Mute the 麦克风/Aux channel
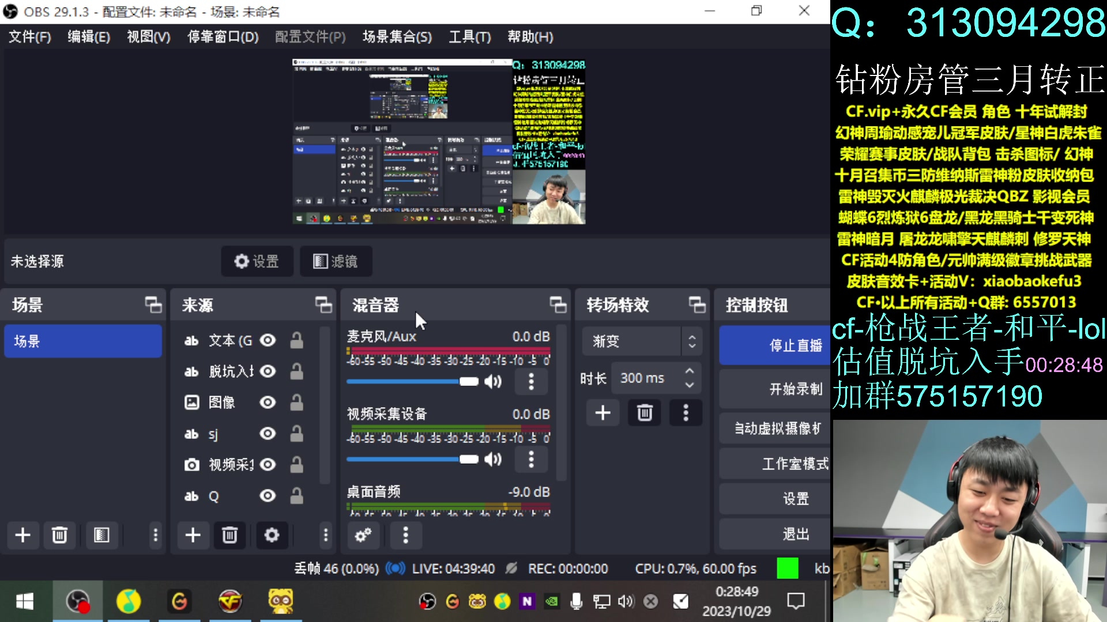The width and height of the screenshot is (1107, 622). [493, 381]
